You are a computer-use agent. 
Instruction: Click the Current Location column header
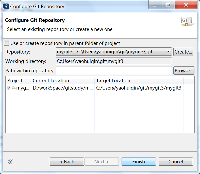pos(63,80)
